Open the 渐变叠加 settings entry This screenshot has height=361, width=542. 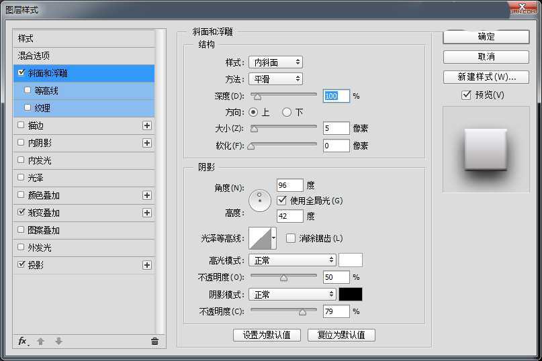pos(44,213)
